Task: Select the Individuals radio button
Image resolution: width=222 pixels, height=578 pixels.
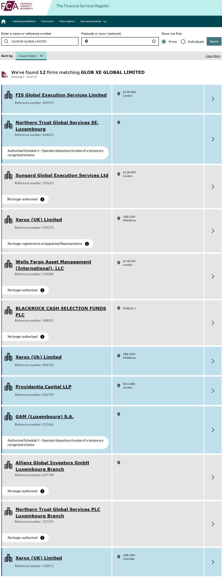Action: point(183,42)
